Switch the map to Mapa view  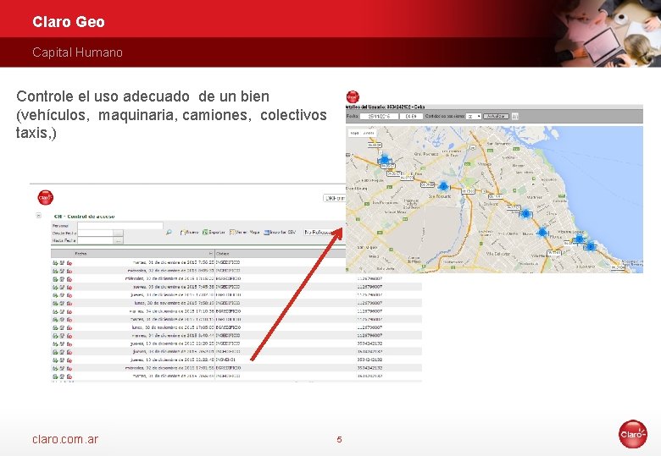pyautogui.click(x=354, y=134)
